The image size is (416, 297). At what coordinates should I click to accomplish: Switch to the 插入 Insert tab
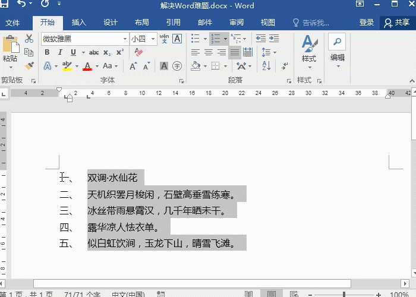(79, 23)
